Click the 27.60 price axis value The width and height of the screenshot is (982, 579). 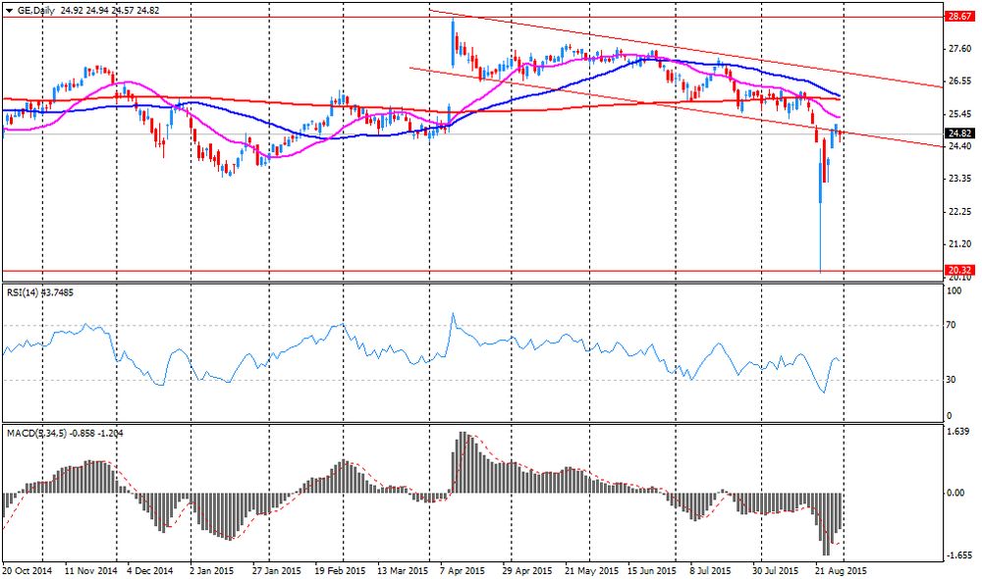pyautogui.click(x=960, y=49)
